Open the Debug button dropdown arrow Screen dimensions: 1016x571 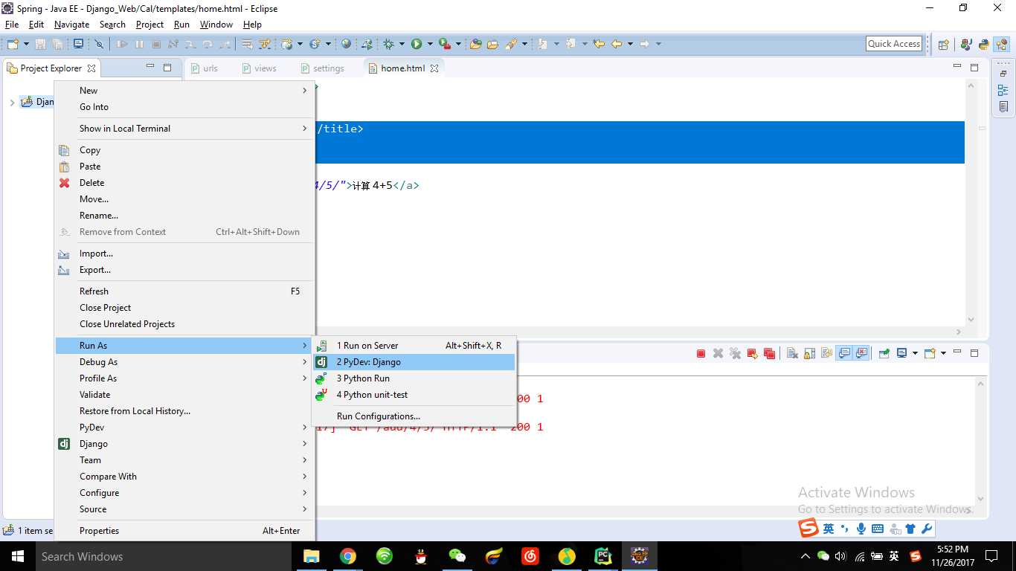402,44
